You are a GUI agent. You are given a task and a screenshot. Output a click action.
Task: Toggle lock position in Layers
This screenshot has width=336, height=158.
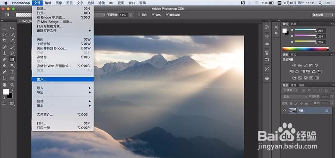tap(301, 103)
